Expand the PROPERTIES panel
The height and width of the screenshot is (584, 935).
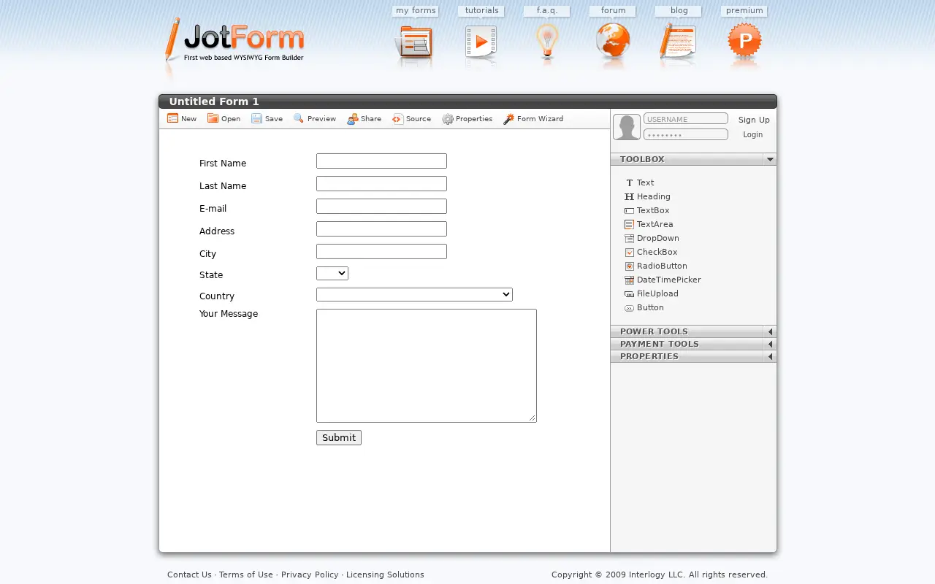pos(693,356)
